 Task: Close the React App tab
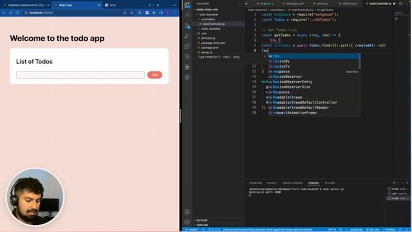click(99, 5)
